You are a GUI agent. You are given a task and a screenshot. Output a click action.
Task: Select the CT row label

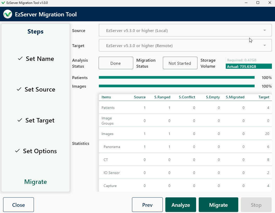(106, 160)
